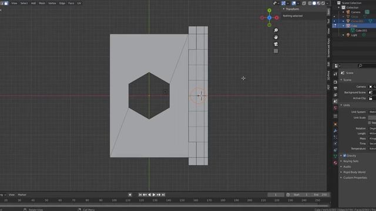Open the Select menu in viewport header
376x211 pixels.
pyautogui.click(x=24, y=3)
